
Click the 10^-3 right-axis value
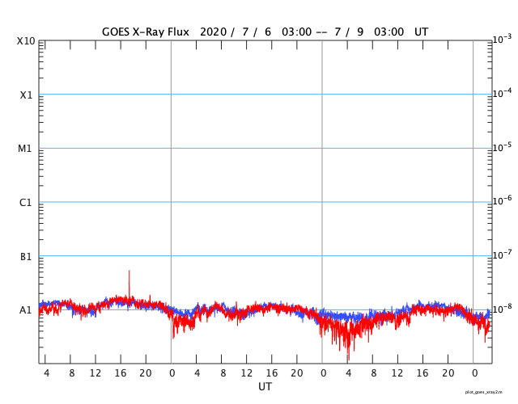point(503,40)
